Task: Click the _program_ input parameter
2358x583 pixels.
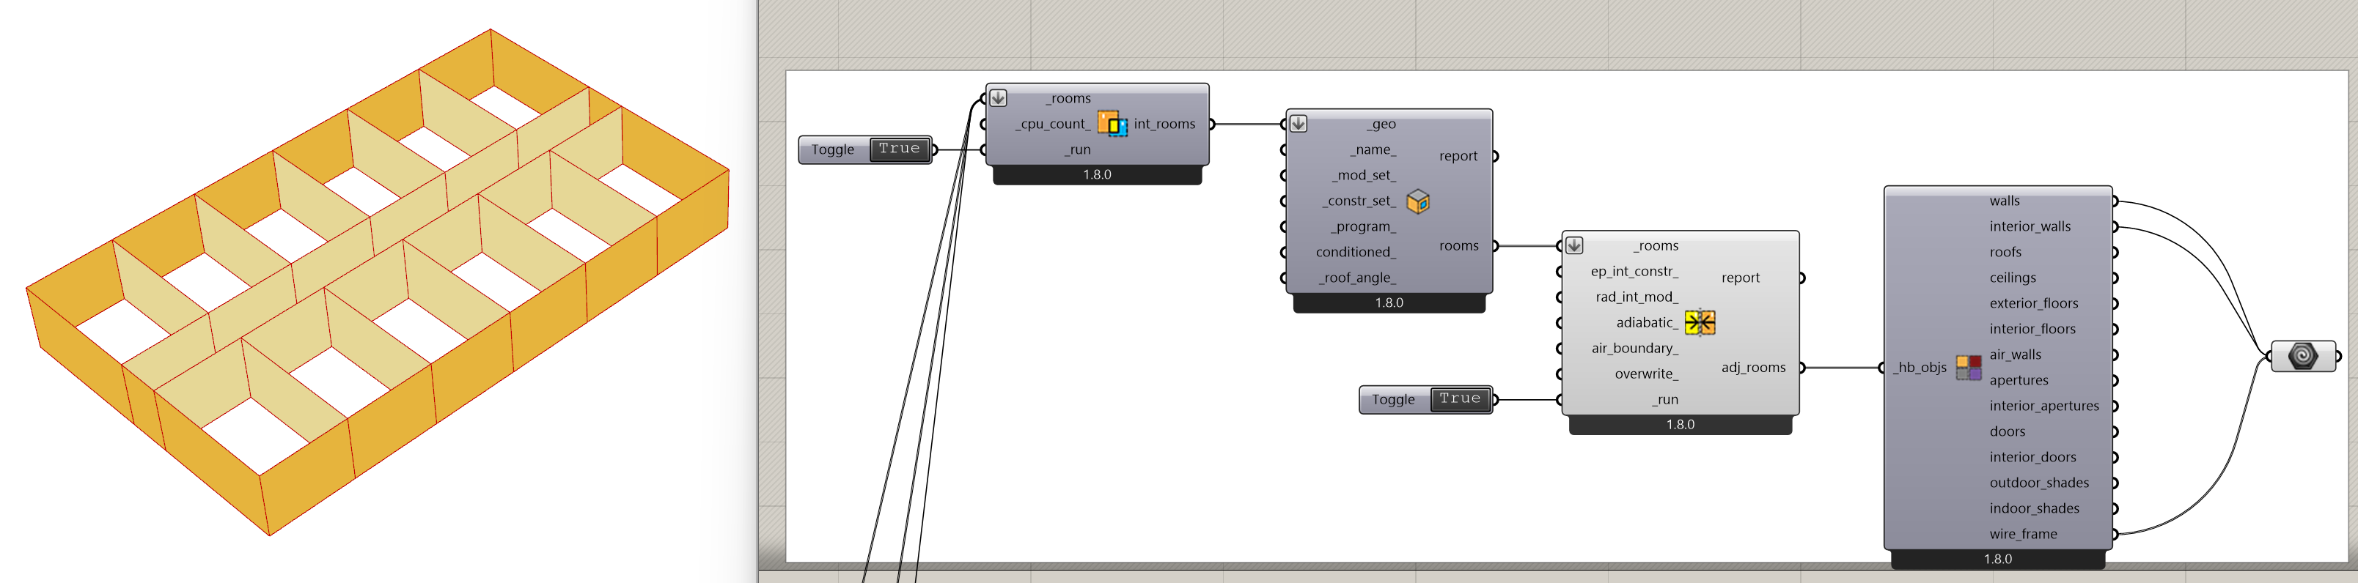Action: (1364, 226)
